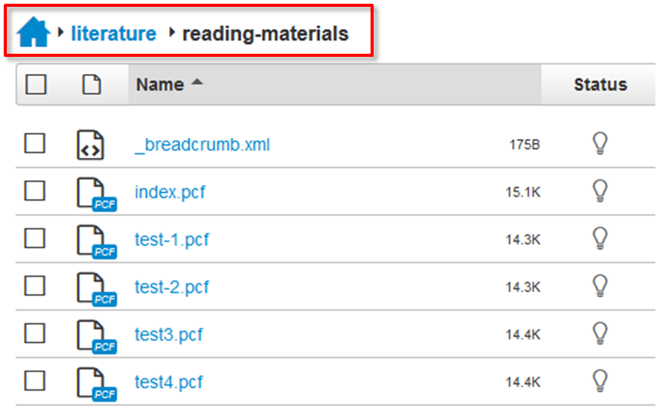Expand the arrow before literature breadcrumb

click(x=61, y=32)
